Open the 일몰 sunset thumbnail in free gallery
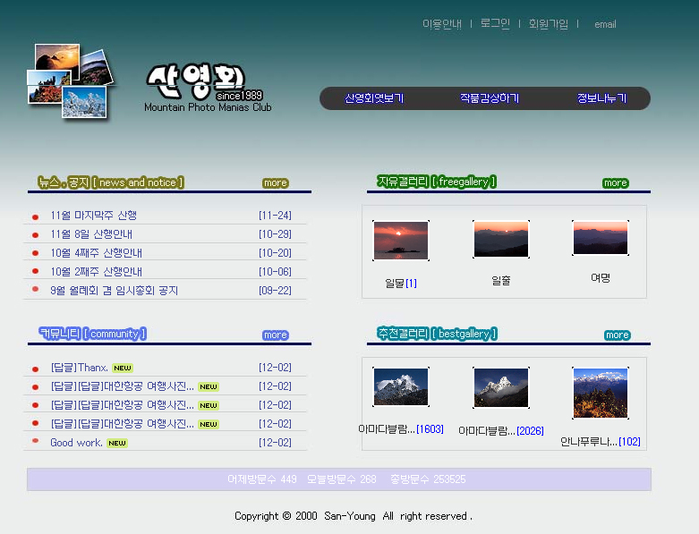 point(400,240)
